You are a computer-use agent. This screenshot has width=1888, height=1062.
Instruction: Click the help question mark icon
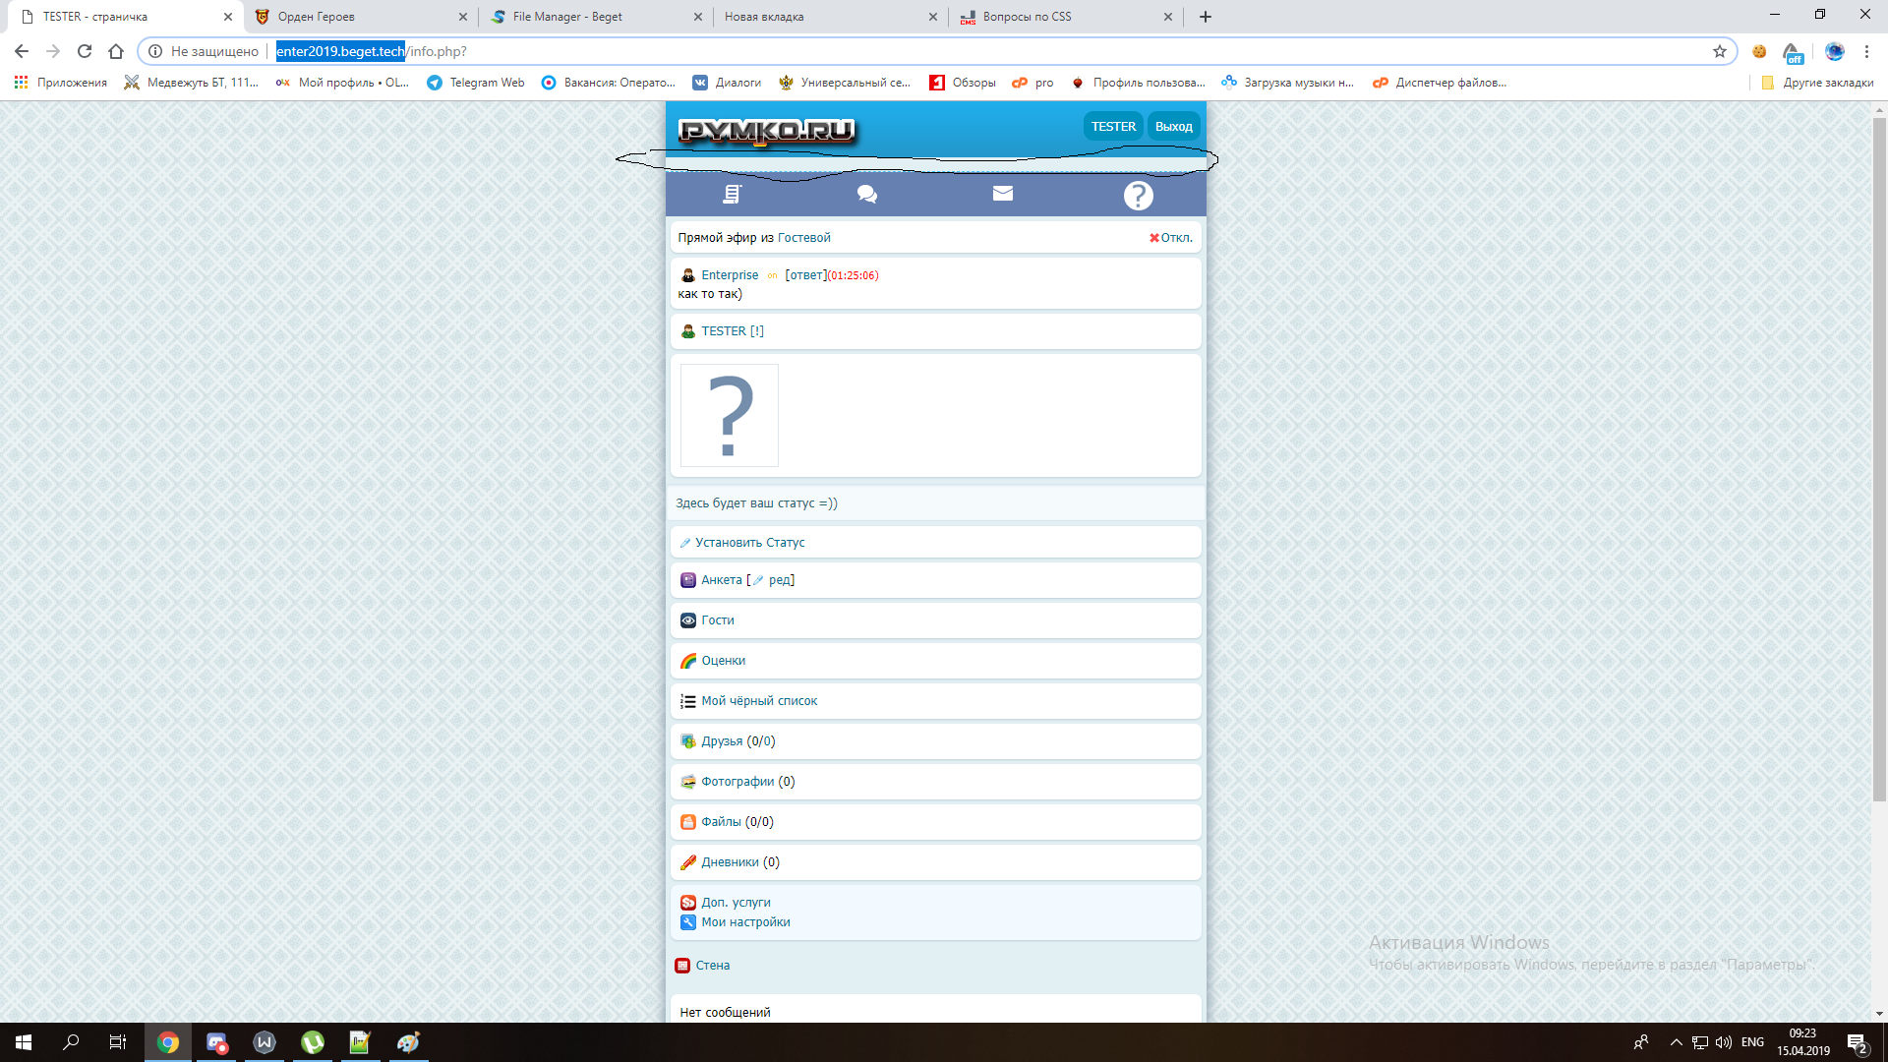[1138, 195]
